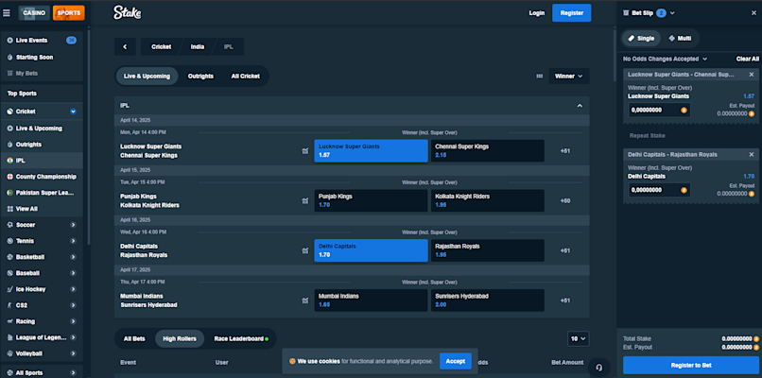This screenshot has height=378, width=762.
Task: Click the Login link
Action: [536, 13]
